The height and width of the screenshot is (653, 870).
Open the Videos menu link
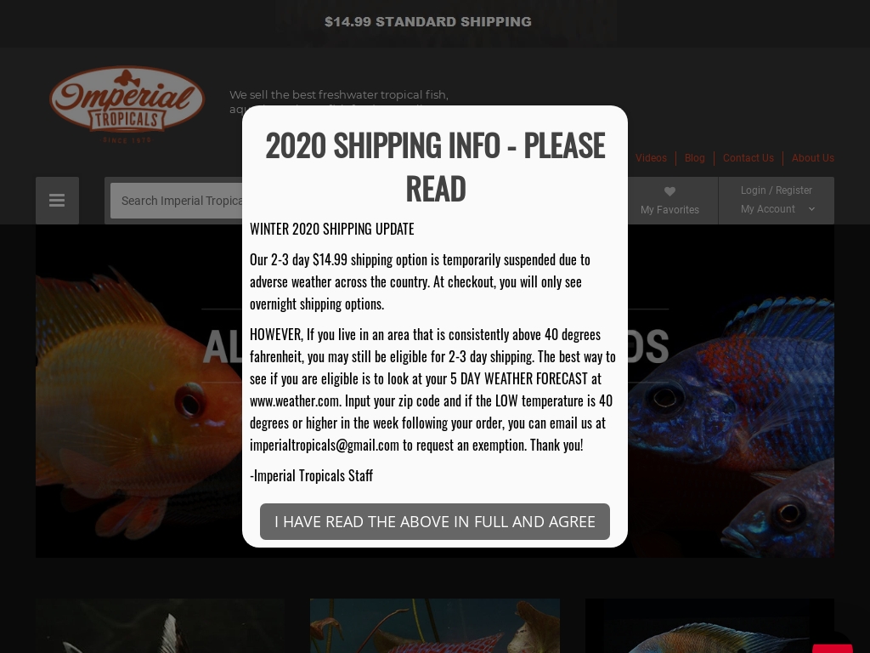pyautogui.click(x=651, y=157)
